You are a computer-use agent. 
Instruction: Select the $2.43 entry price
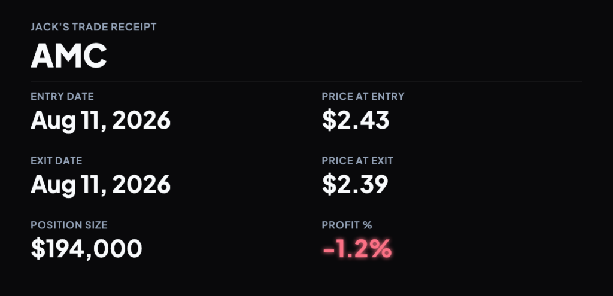[356, 120]
